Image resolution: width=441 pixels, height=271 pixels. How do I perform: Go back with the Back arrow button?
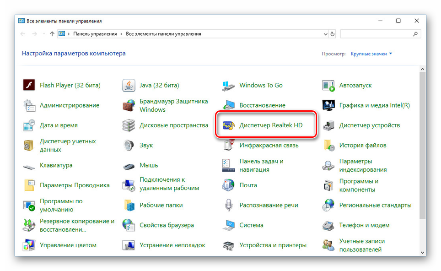click(23, 34)
